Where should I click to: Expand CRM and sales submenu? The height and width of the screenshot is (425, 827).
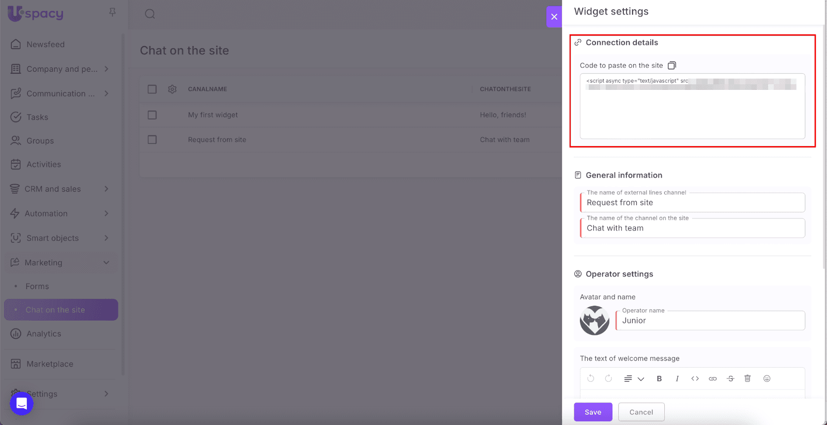point(106,189)
